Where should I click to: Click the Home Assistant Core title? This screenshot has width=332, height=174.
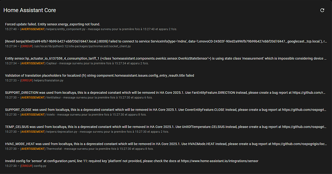[x=30, y=10]
